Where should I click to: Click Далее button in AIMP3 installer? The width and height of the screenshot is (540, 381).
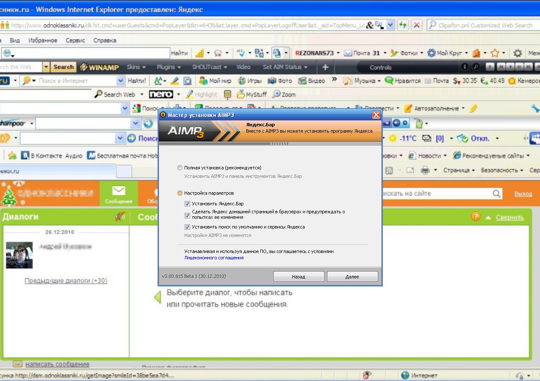coord(352,277)
